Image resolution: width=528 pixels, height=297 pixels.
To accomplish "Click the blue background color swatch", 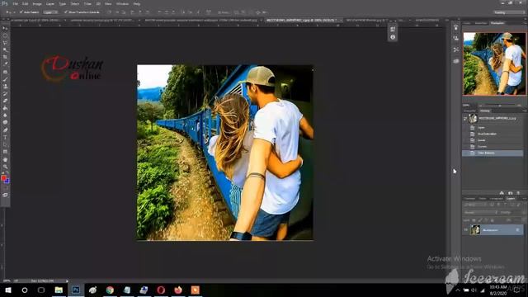I will (7, 181).
